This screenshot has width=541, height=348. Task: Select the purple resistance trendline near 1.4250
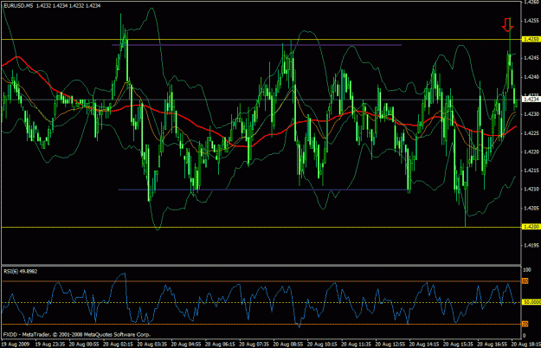point(257,45)
